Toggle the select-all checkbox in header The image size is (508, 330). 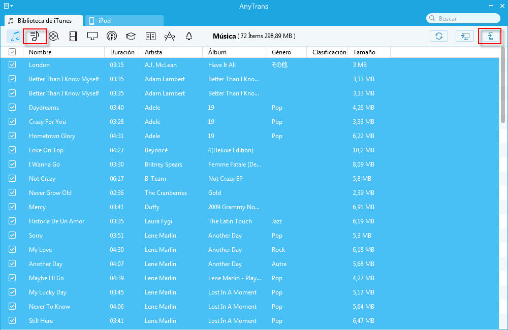click(12, 52)
